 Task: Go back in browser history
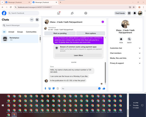pos(3,7)
